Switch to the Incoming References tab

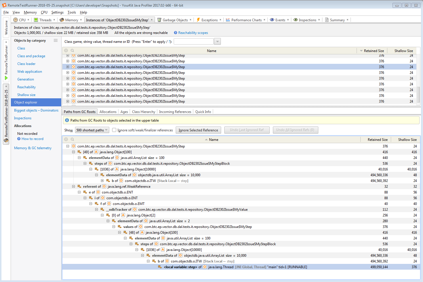pos(175,112)
